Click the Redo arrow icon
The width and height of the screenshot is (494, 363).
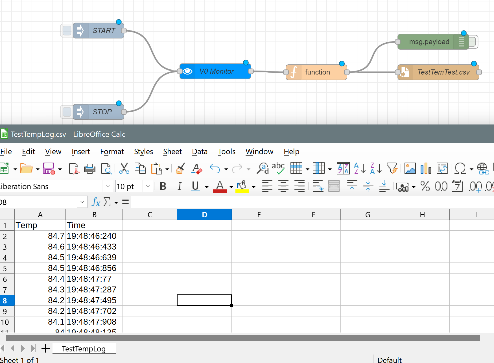click(x=237, y=169)
